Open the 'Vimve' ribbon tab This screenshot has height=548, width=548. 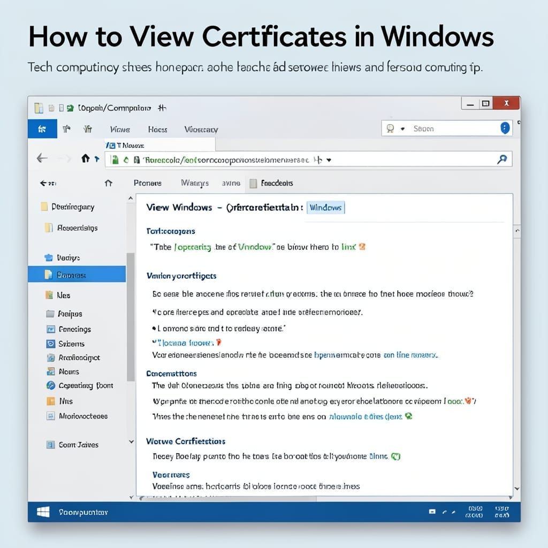point(120,130)
